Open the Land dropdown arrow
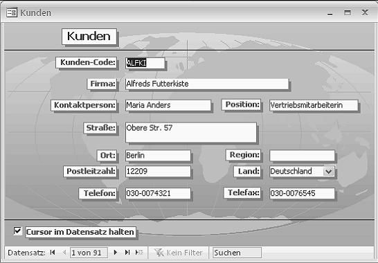The image size is (378, 263). 328,172
